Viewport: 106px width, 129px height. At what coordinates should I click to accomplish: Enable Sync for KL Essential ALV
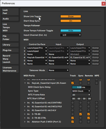[x=80, y=110]
